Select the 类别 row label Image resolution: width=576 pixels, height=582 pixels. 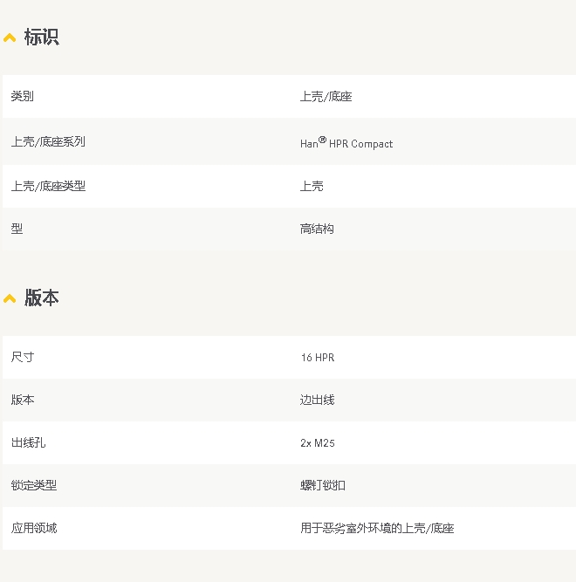point(23,96)
